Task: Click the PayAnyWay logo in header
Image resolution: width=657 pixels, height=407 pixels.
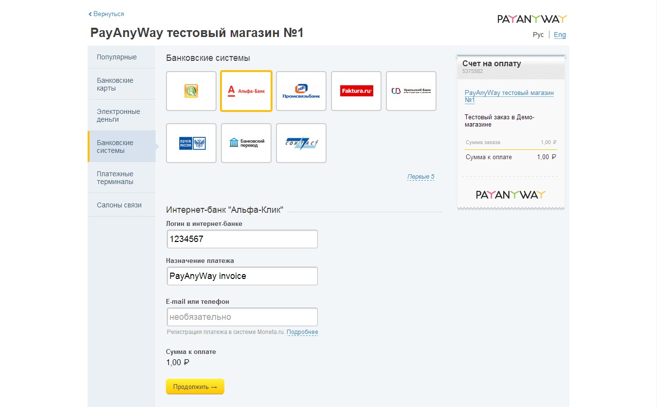Action: click(x=532, y=19)
